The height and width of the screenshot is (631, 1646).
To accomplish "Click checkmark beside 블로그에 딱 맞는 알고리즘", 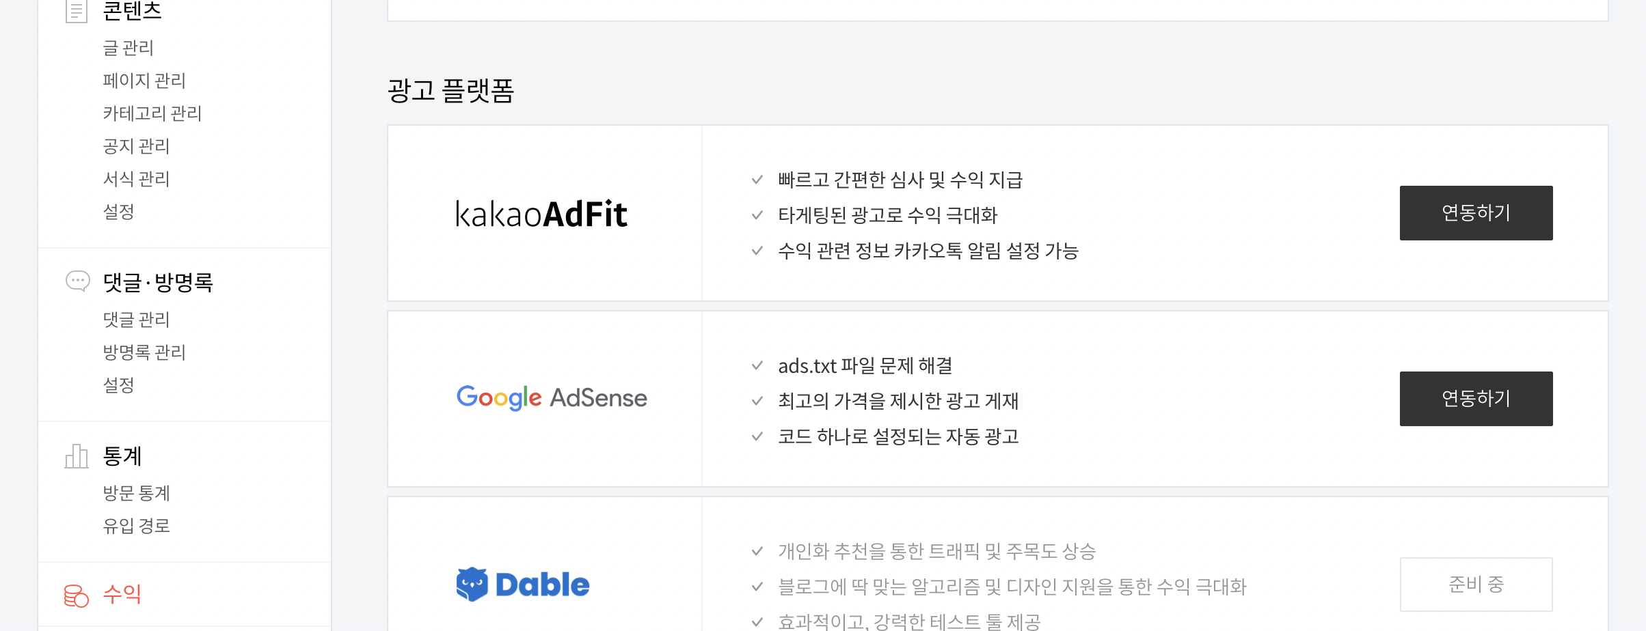I will [757, 587].
